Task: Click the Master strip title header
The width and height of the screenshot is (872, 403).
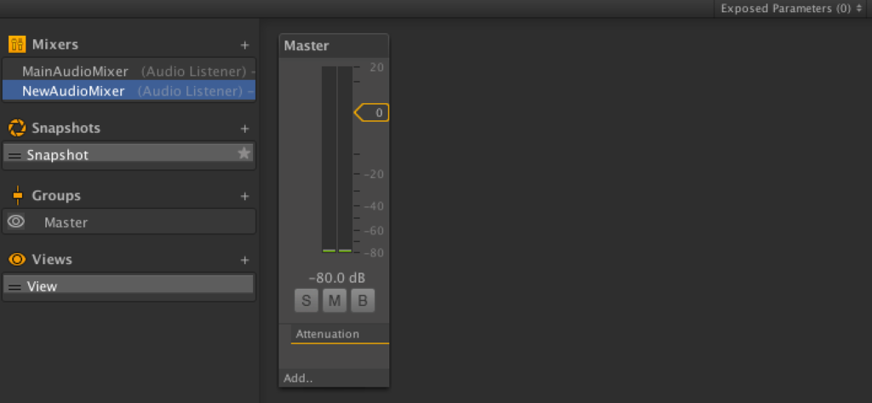Action: pos(334,46)
